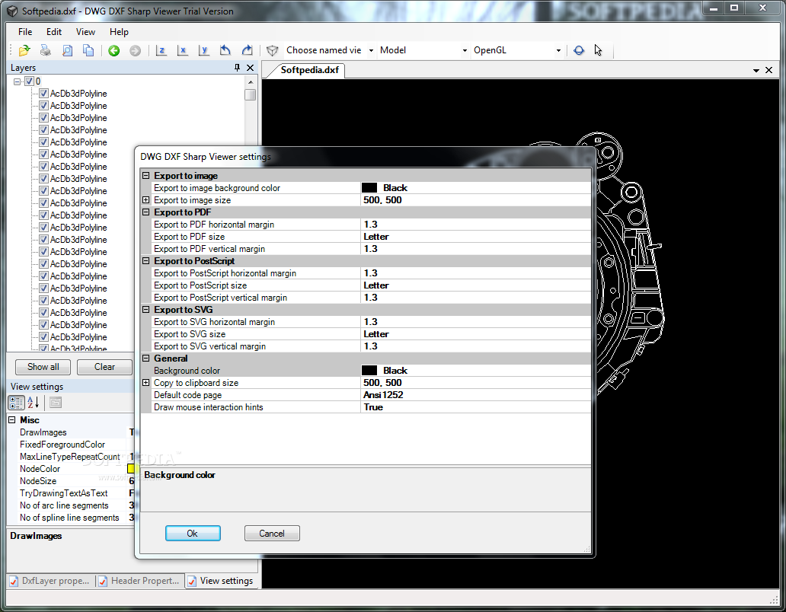Screen dimensions: 786x612
Task: Click the Property Pages icon in View settings
Action: 56,402
